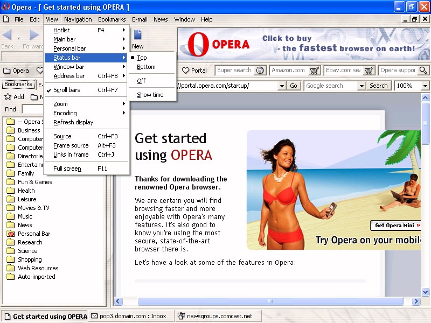The height and width of the screenshot is (323, 431).
Task: Open the address bar URL dropdown arrow
Action: [x=282, y=86]
